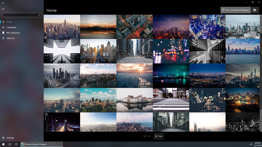Go to Prev page of results

click(147, 136)
